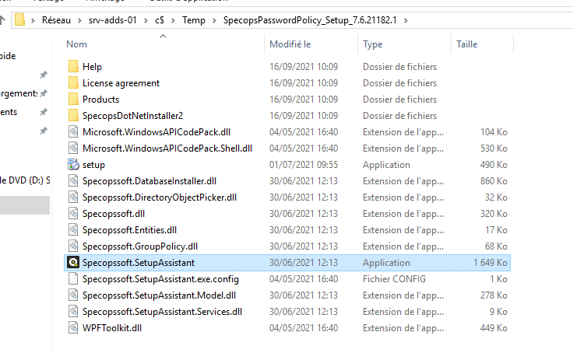Go up one level with the arrow
The width and height of the screenshot is (573, 353).
click(x=2, y=19)
